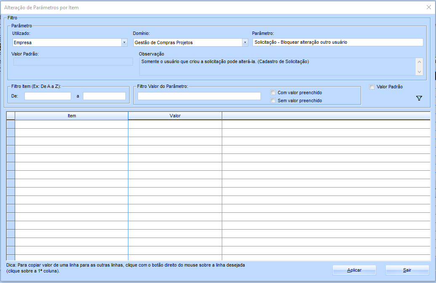The width and height of the screenshot is (436, 283).
Task: Click the 'Valor' column header
Action: pos(175,116)
